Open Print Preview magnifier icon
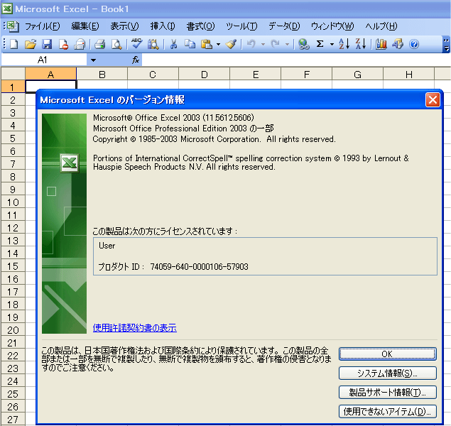Viewport: 451px width, 426px height. 116,44
